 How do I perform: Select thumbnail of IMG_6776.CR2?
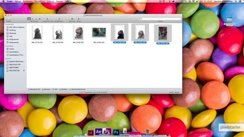(x=37, y=32)
